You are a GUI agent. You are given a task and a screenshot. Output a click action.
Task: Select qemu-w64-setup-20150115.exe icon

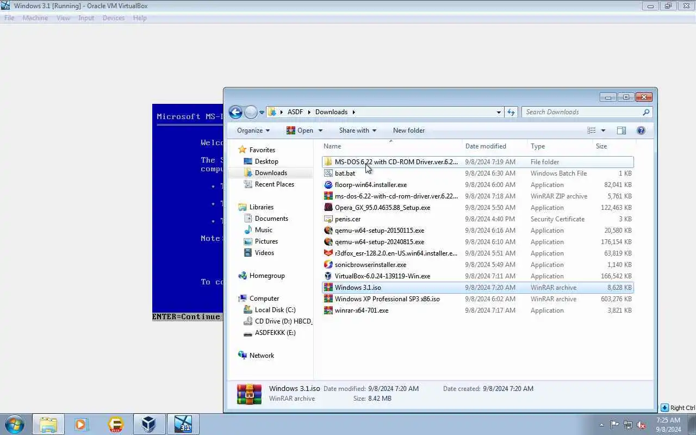pyautogui.click(x=328, y=231)
